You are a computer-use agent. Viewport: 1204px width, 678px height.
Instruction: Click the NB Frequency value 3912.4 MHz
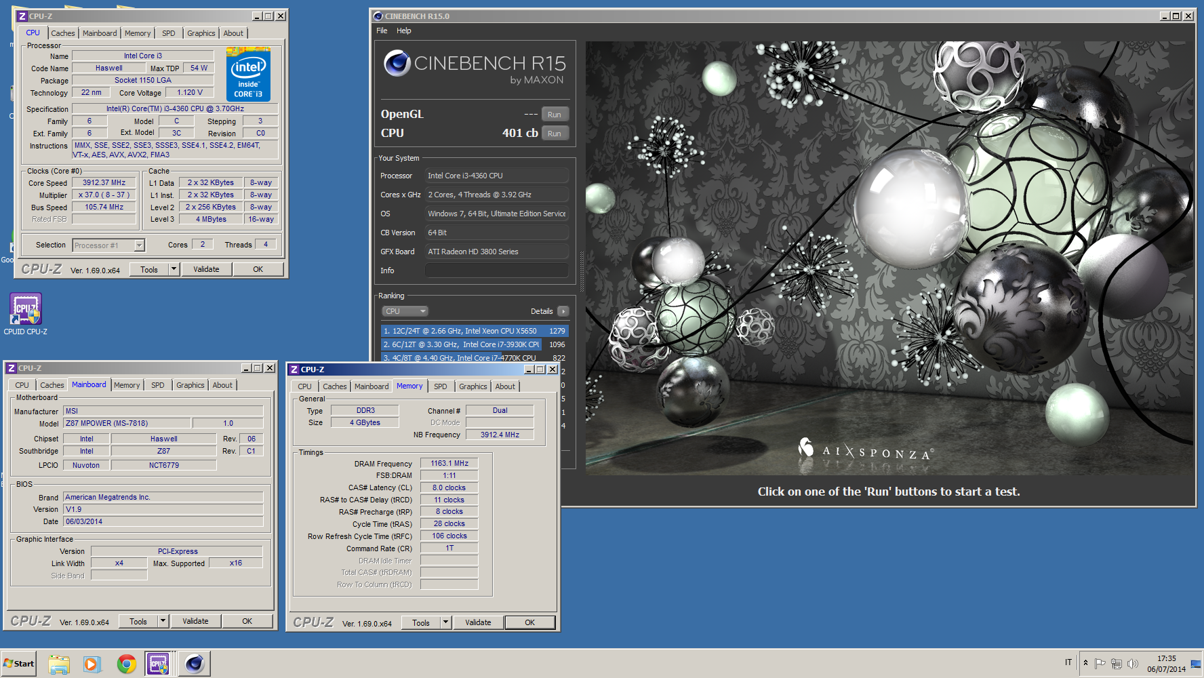coord(500,435)
